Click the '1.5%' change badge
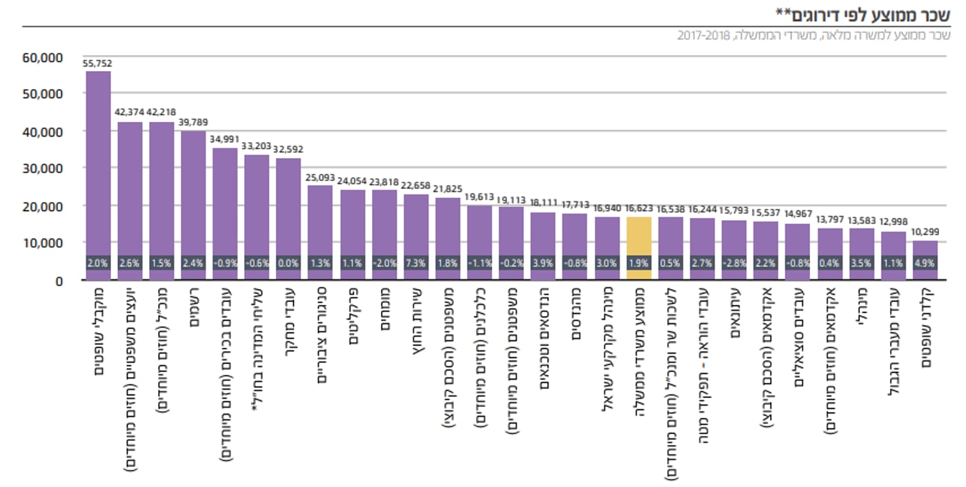Viewport: 966px width, 487px height. 161,263
